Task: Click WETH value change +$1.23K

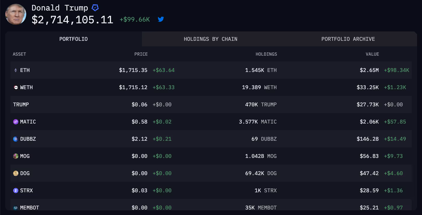Action: point(395,87)
